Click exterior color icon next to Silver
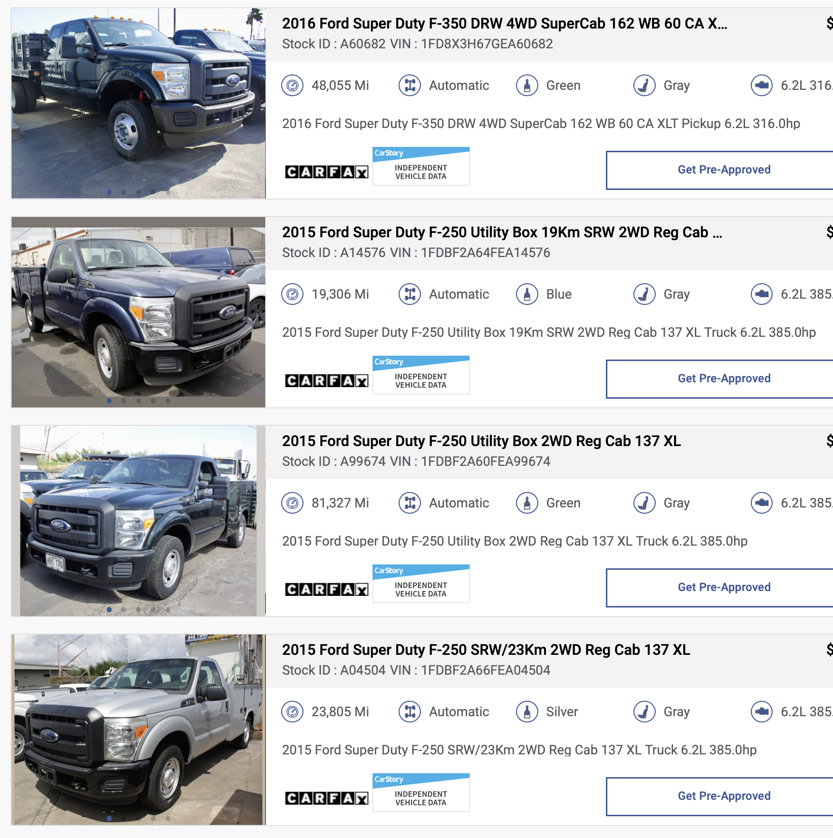The height and width of the screenshot is (838, 833). [x=527, y=712]
